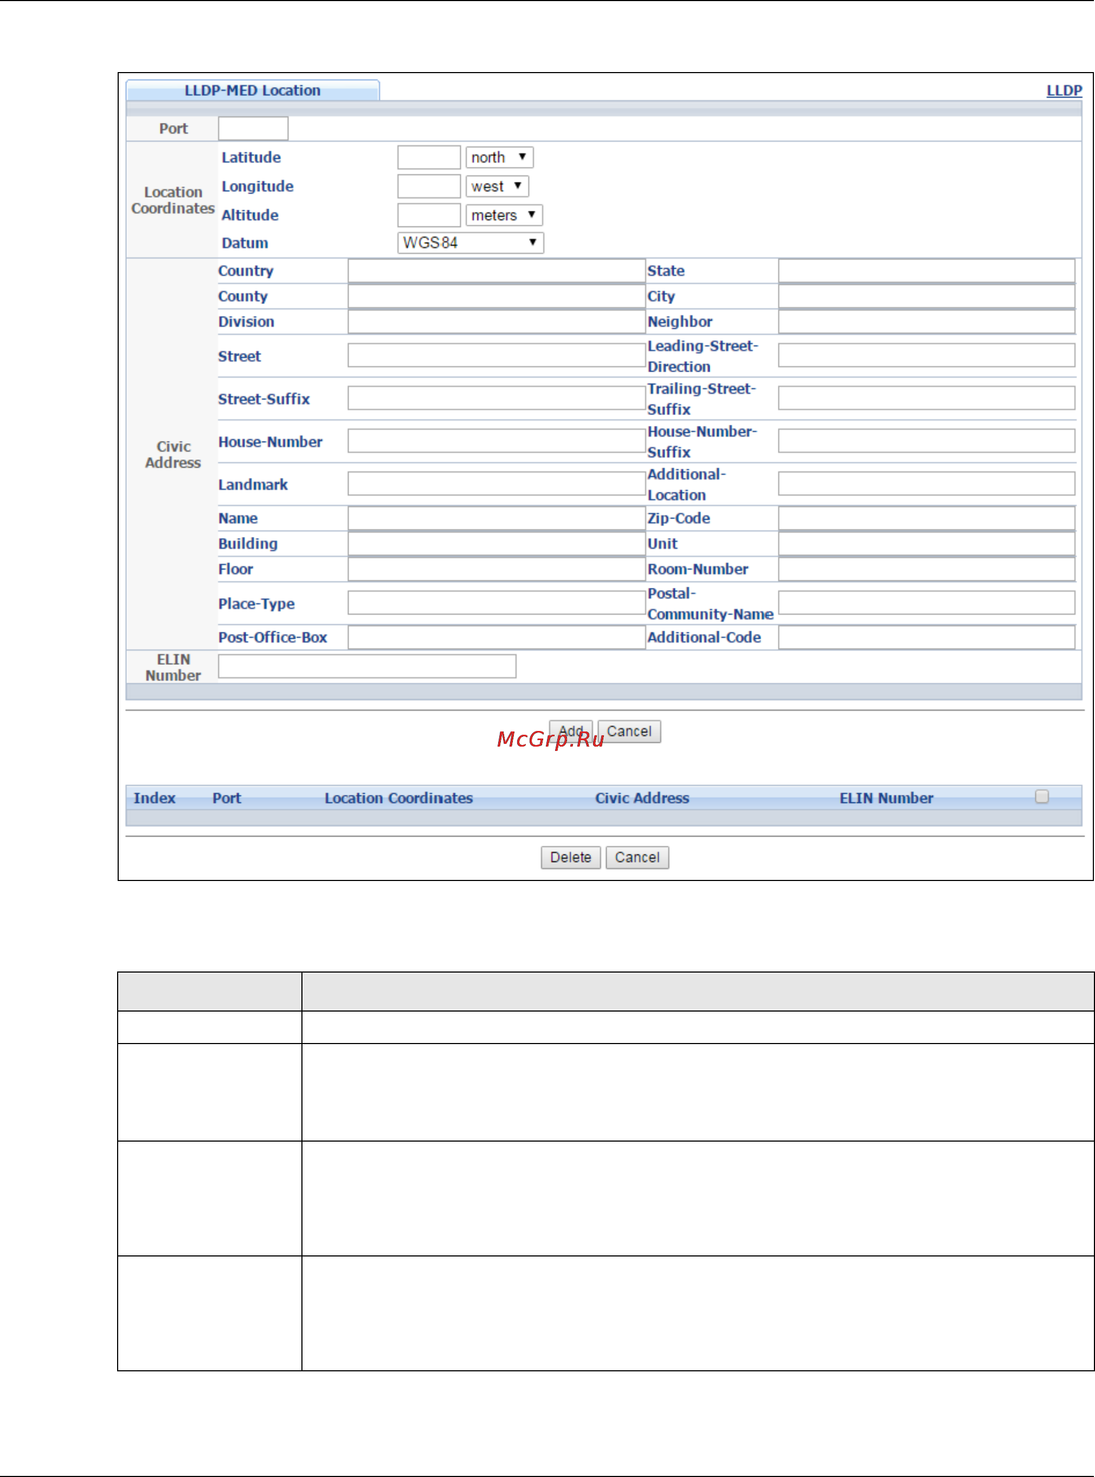Click the ELIN Number column header

point(886,799)
